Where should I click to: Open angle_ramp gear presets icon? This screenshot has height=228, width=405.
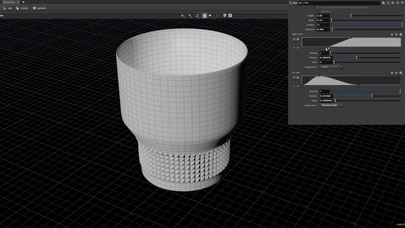(x=401, y=35)
